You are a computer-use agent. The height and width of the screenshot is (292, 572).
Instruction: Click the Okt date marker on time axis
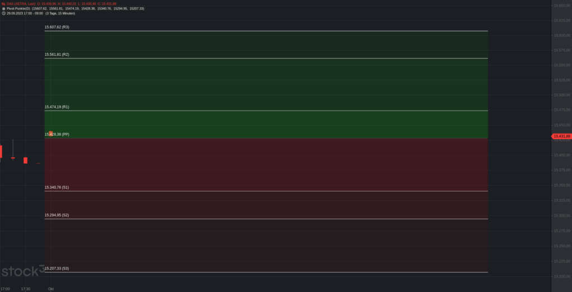[x=51, y=289]
